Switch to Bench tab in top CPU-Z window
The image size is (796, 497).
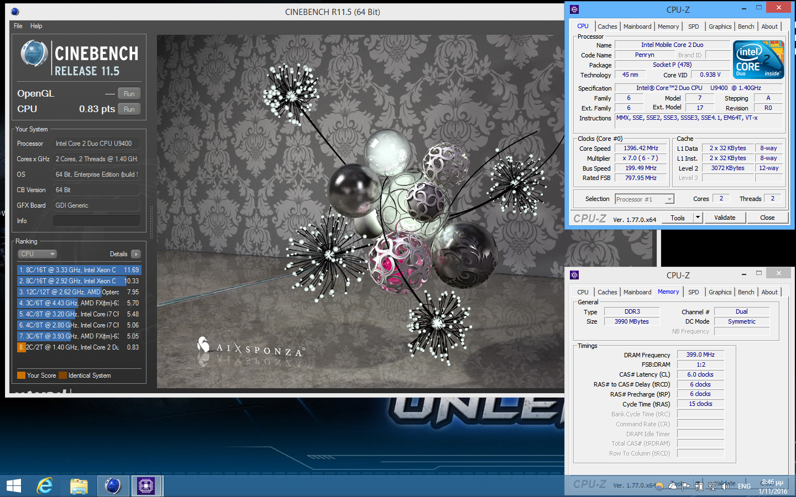point(746,27)
